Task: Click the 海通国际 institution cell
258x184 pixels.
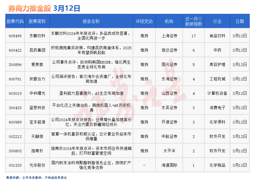Action: tap(169, 165)
